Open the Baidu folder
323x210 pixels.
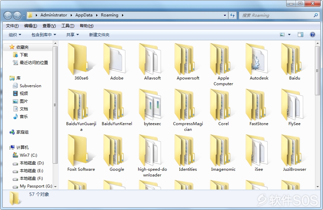pos(294,62)
